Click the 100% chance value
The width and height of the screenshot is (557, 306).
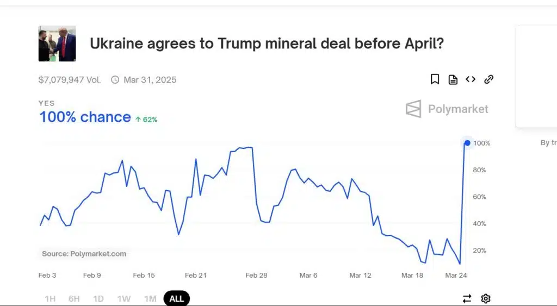pyautogui.click(x=85, y=117)
